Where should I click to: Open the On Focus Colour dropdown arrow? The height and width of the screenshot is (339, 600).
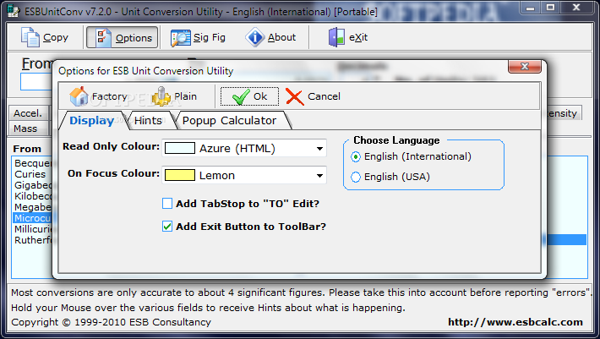click(x=319, y=176)
